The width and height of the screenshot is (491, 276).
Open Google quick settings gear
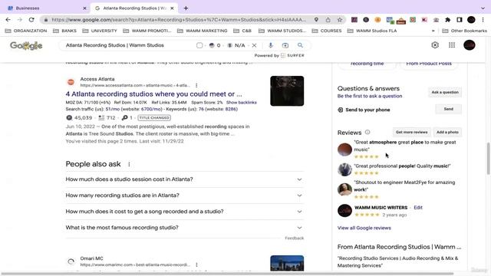(435, 45)
